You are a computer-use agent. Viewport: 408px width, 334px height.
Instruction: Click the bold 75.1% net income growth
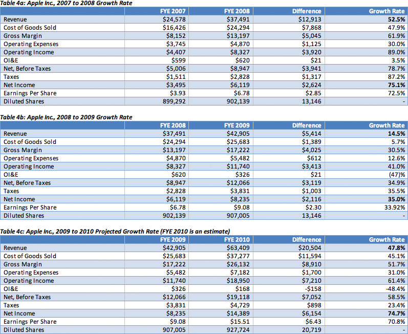click(396, 85)
